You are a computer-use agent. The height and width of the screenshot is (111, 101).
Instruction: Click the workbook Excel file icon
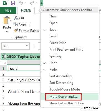[4, 56]
